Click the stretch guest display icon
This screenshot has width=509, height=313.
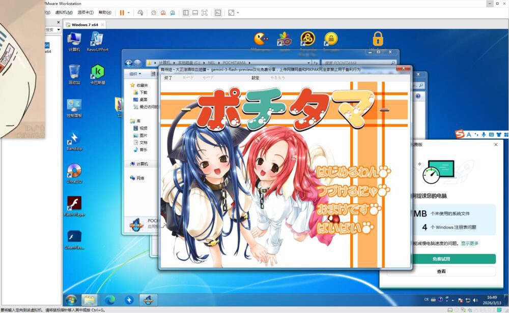231,13
